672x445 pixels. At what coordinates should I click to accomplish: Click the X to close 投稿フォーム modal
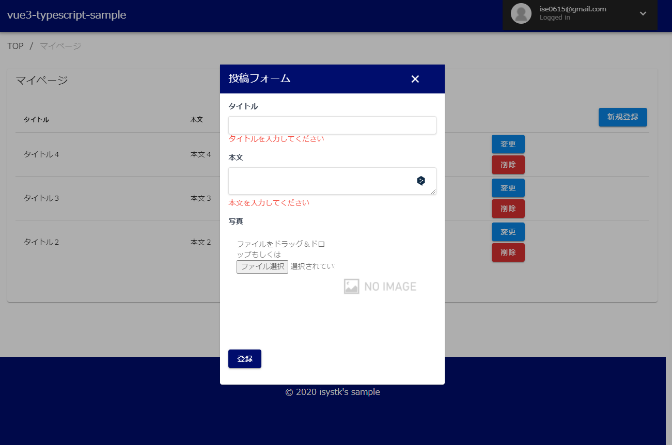point(415,79)
